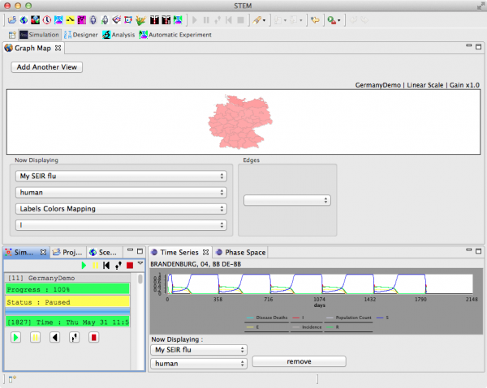This screenshot has height=388, width=487.
Task: Click the green run icon in the Simulation view toolbar
Action: click(x=83, y=265)
